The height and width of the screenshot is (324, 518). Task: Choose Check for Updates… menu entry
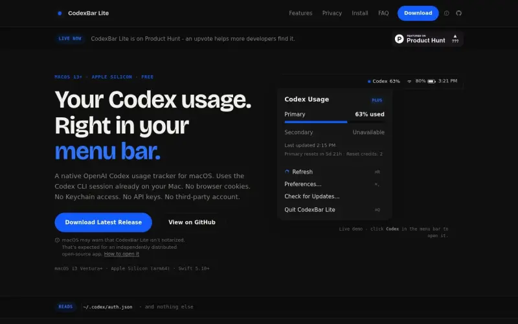pyautogui.click(x=334, y=196)
